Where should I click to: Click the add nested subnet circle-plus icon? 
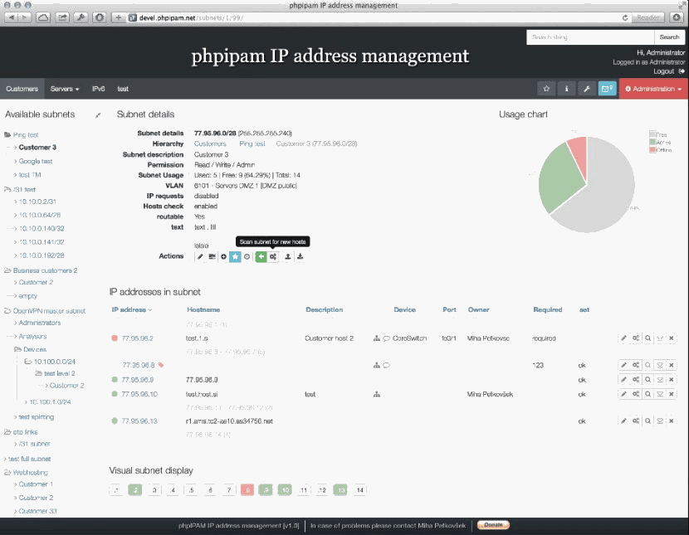point(223,257)
